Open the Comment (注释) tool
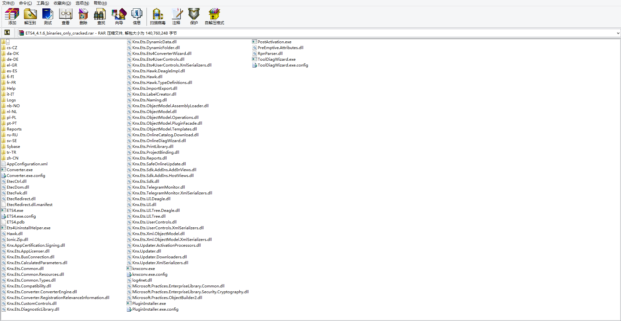Image resolution: width=621 pixels, height=321 pixels. [176, 16]
